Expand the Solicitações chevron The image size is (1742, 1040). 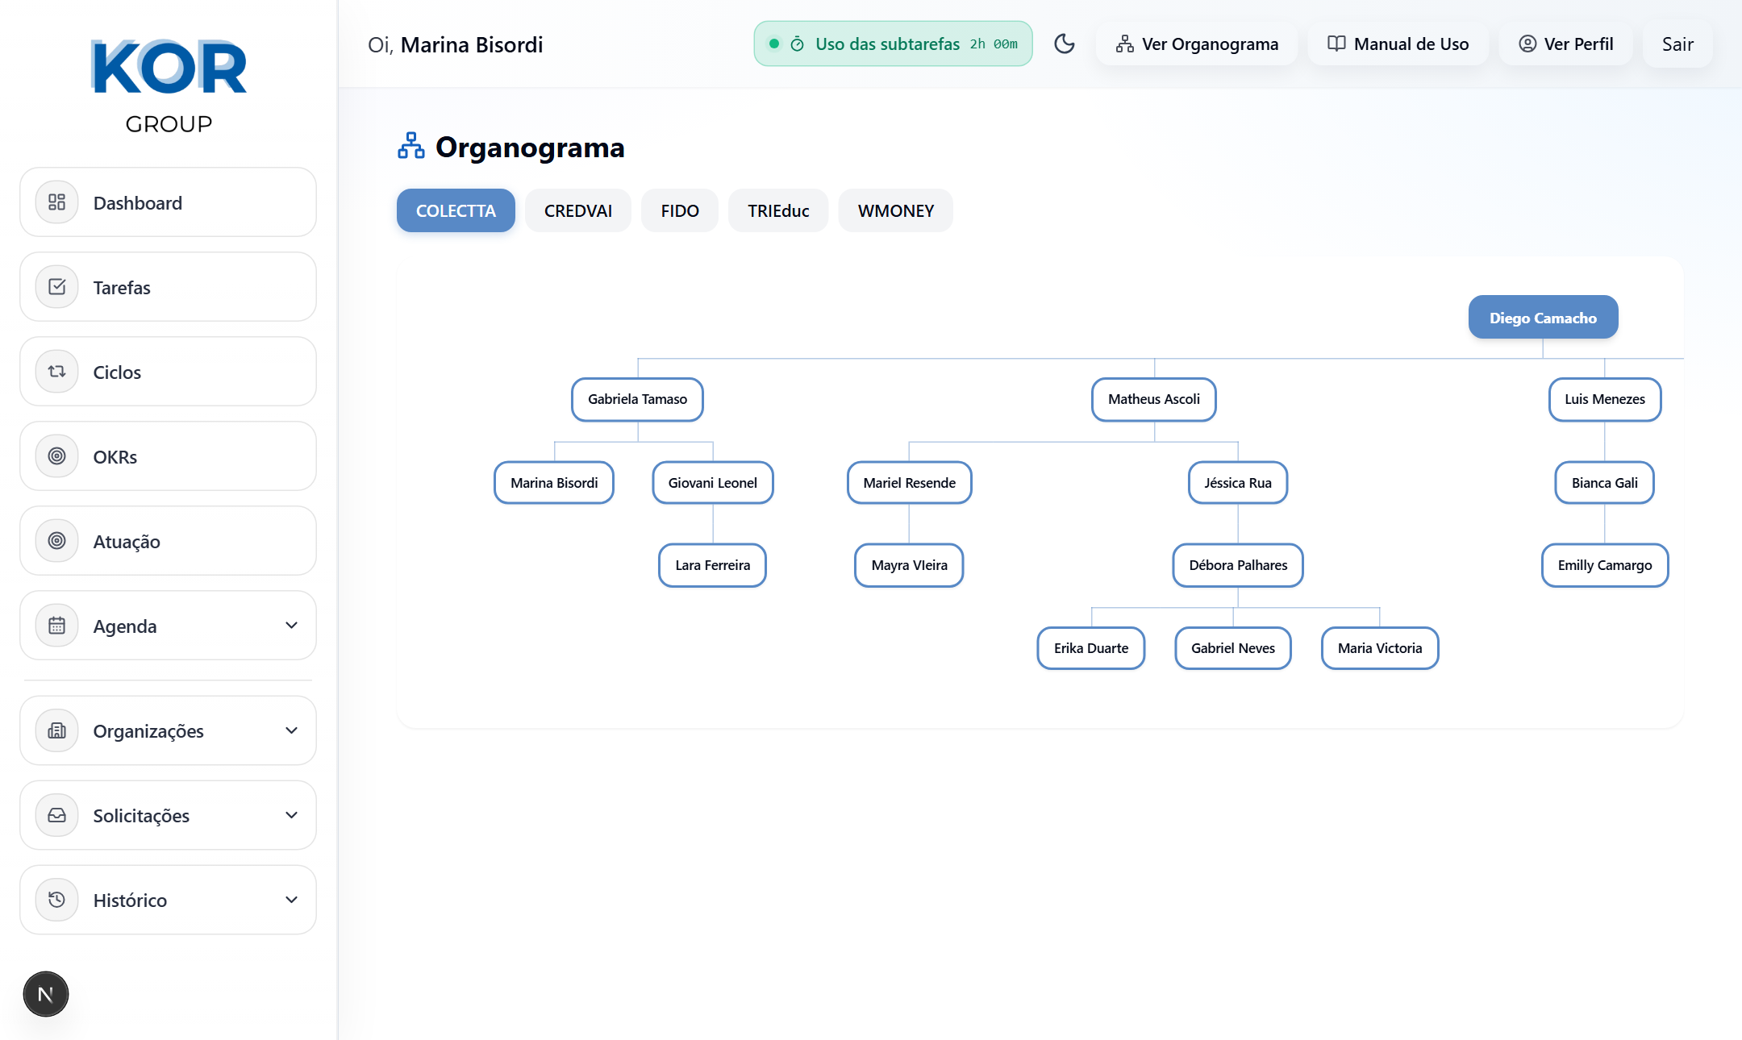(x=291, y=815)
